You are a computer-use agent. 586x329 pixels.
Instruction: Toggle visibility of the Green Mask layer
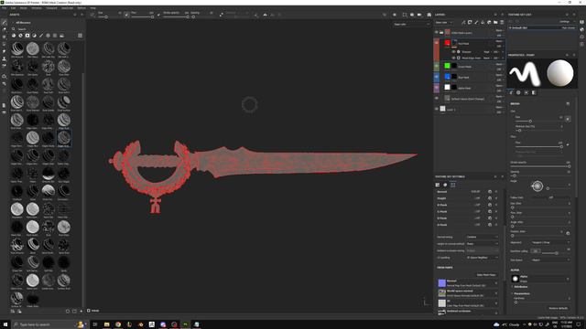[436, 66]
